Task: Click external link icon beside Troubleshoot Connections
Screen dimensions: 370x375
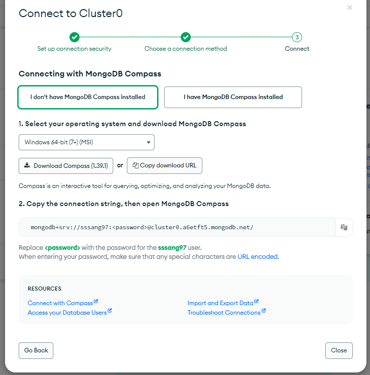Action: pyautogui.click(x=263, y=311)
